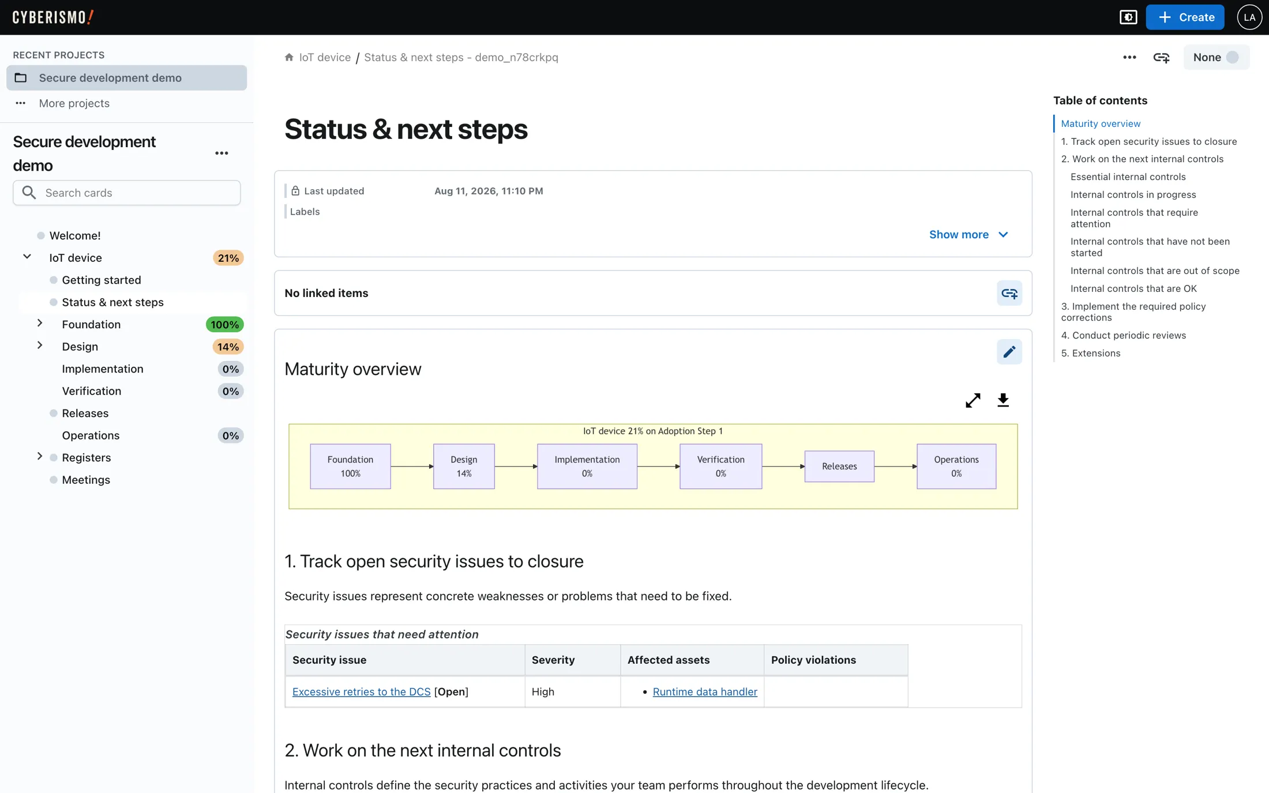The image size is (1269, 793).
Task: Go to Maturity overview in table of contents
Action: click(x=1101, y=123)
